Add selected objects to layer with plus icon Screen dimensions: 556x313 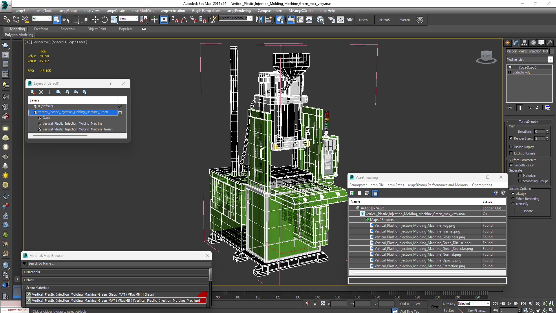(x=50, y=92)
